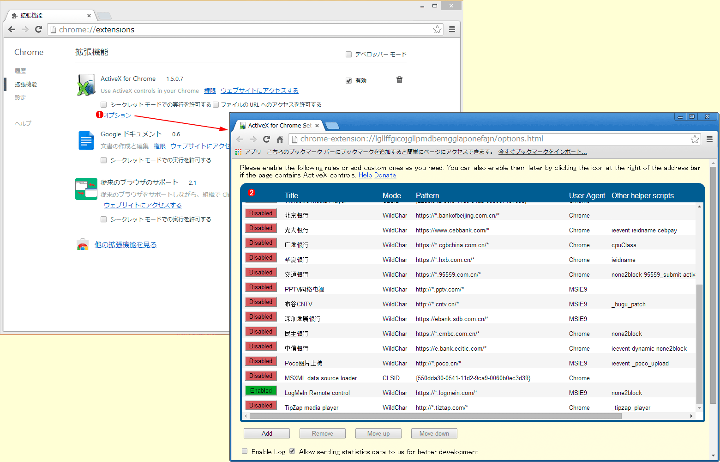Uncheck 有効 for ActiveX for Chrome
Screen dimensions: 720x462
(348, 80)
